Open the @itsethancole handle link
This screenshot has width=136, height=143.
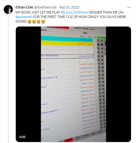(45, 7)
